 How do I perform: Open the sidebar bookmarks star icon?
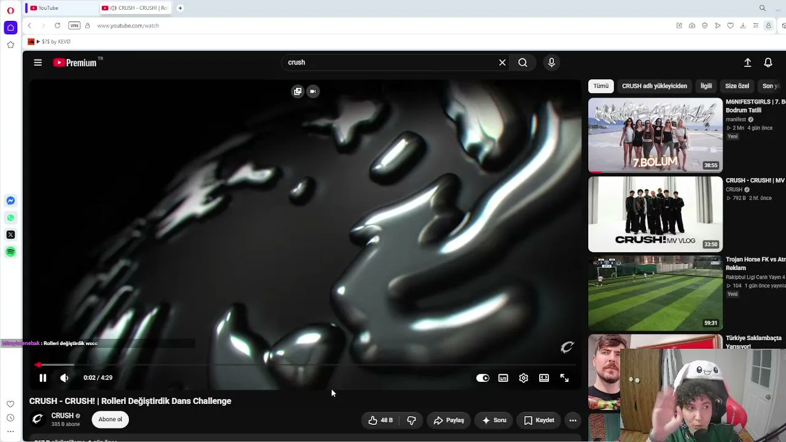point(10,45)
